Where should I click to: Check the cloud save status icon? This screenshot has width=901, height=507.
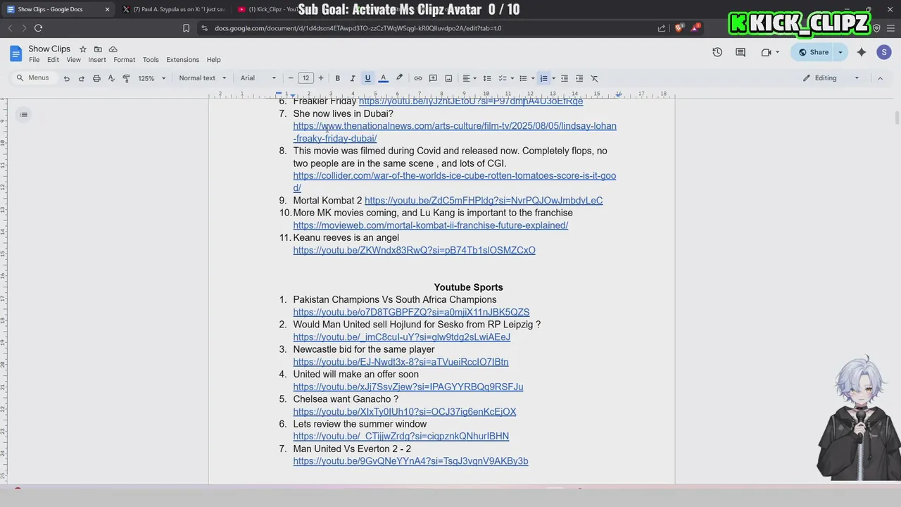pos(113,49)
